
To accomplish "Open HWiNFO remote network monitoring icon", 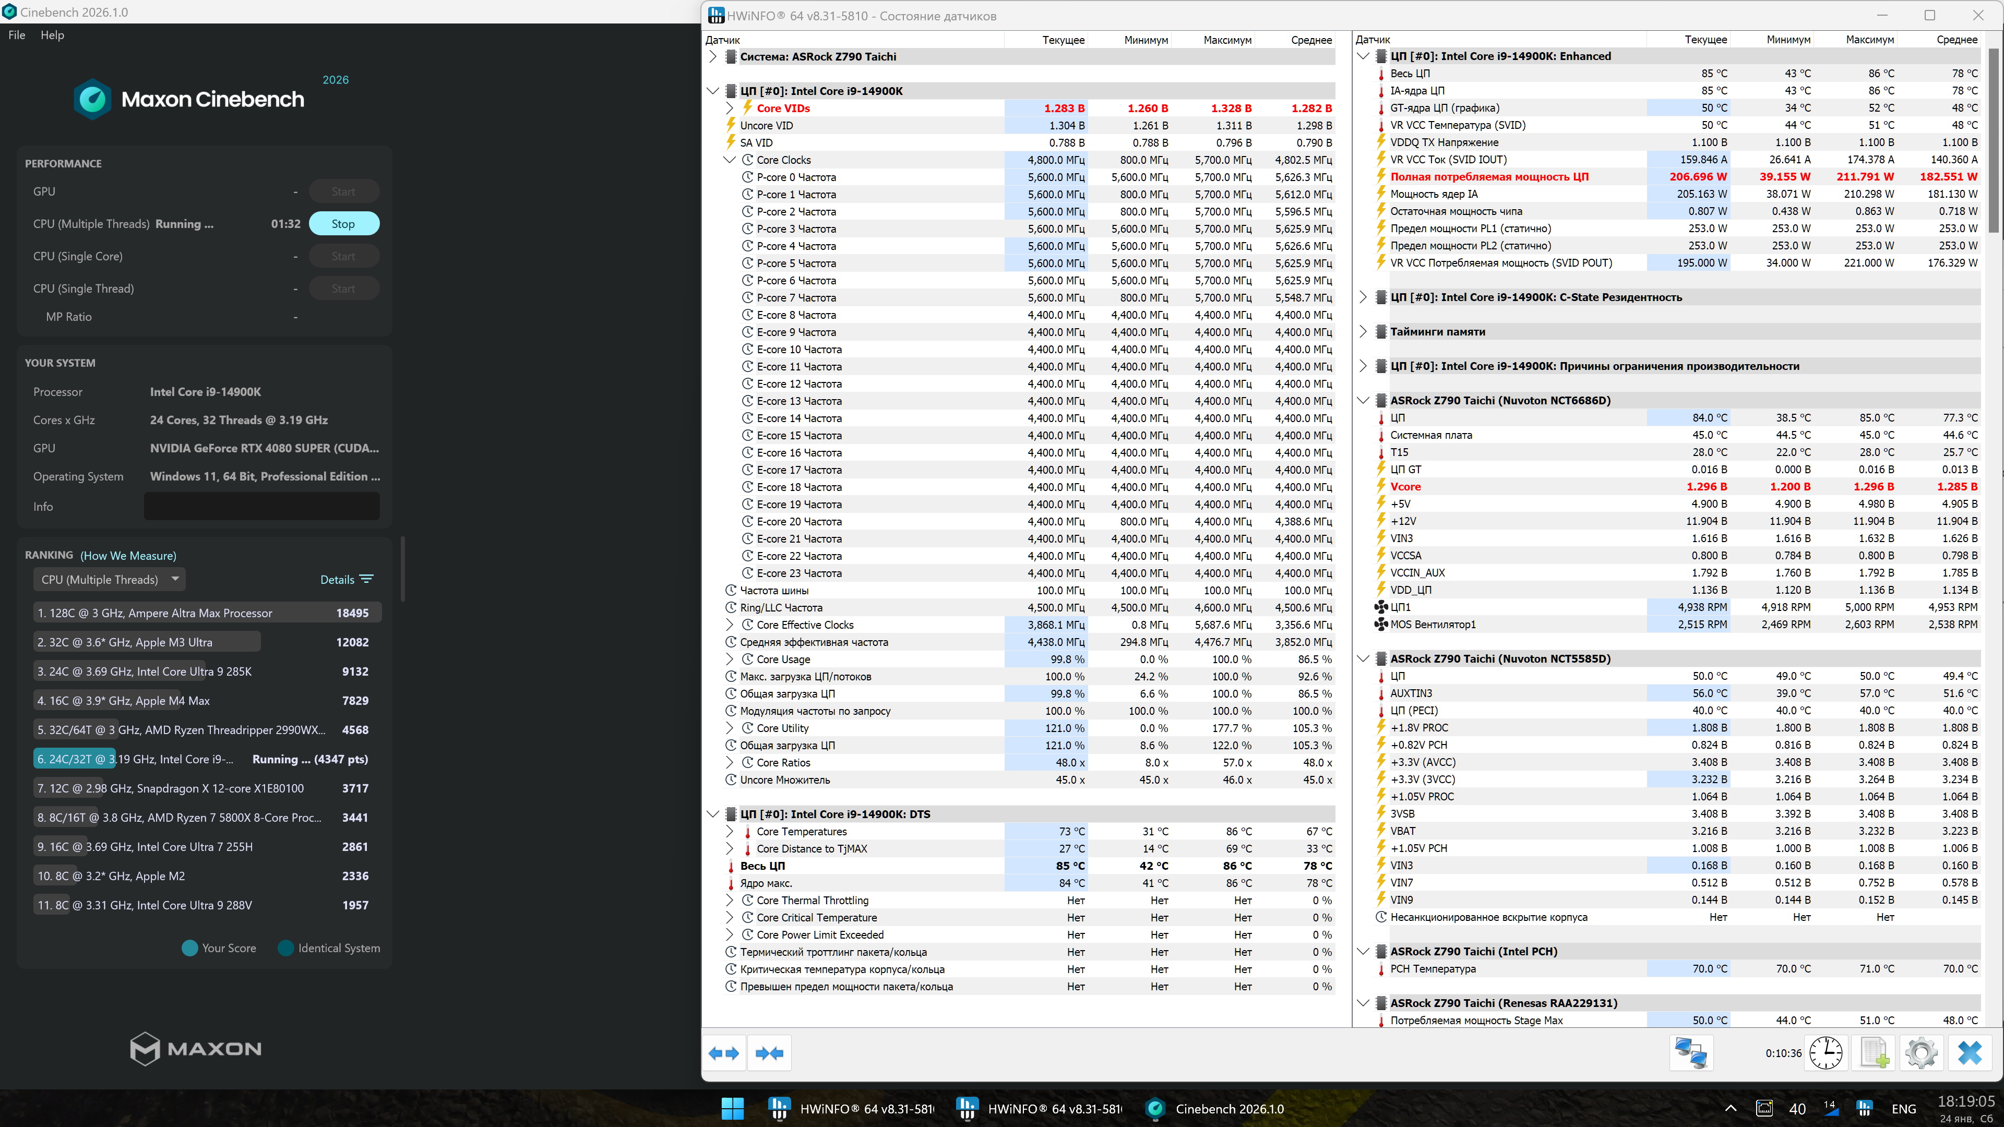I will [1690, 1053].
